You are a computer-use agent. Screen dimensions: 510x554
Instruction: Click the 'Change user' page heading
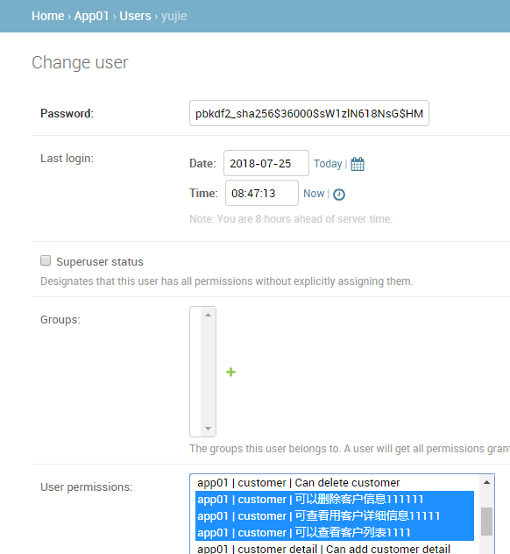[x=80, y=62]
